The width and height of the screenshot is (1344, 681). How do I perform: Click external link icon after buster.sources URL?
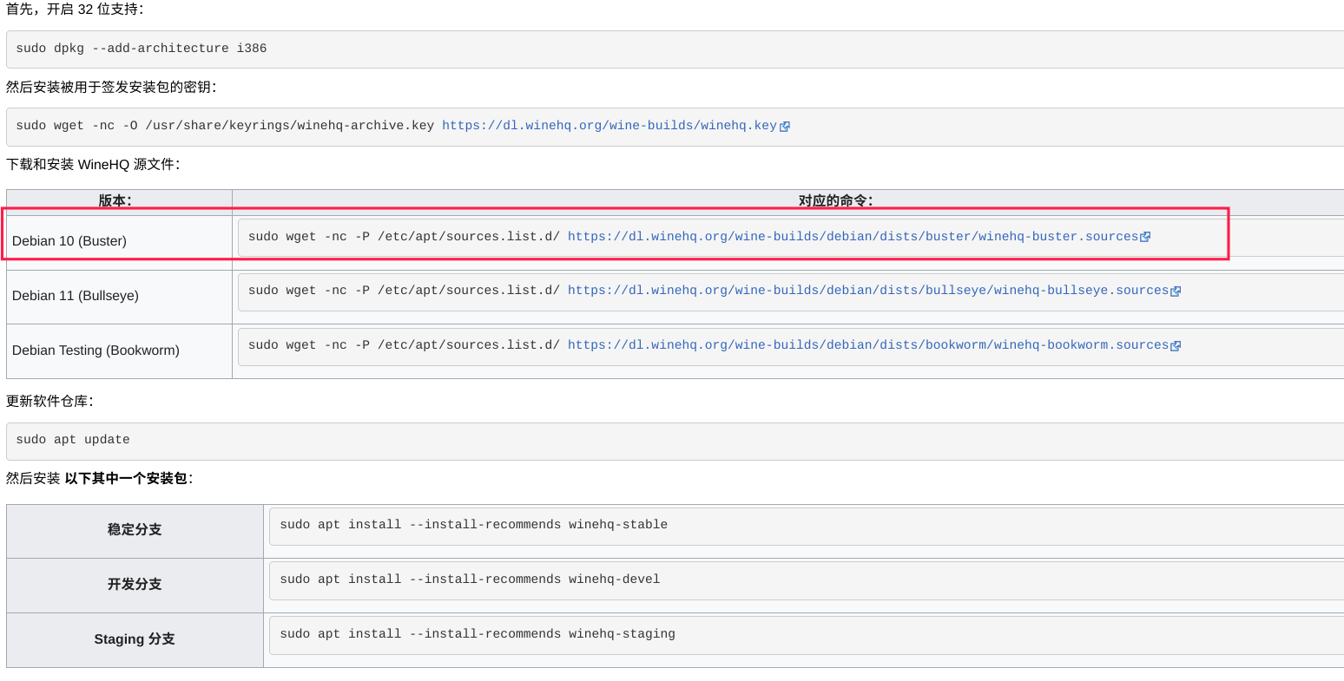pos(1145,237)
